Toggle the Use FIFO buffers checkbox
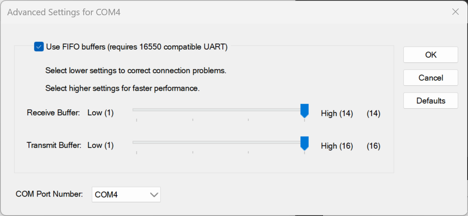 coord(39,47)
